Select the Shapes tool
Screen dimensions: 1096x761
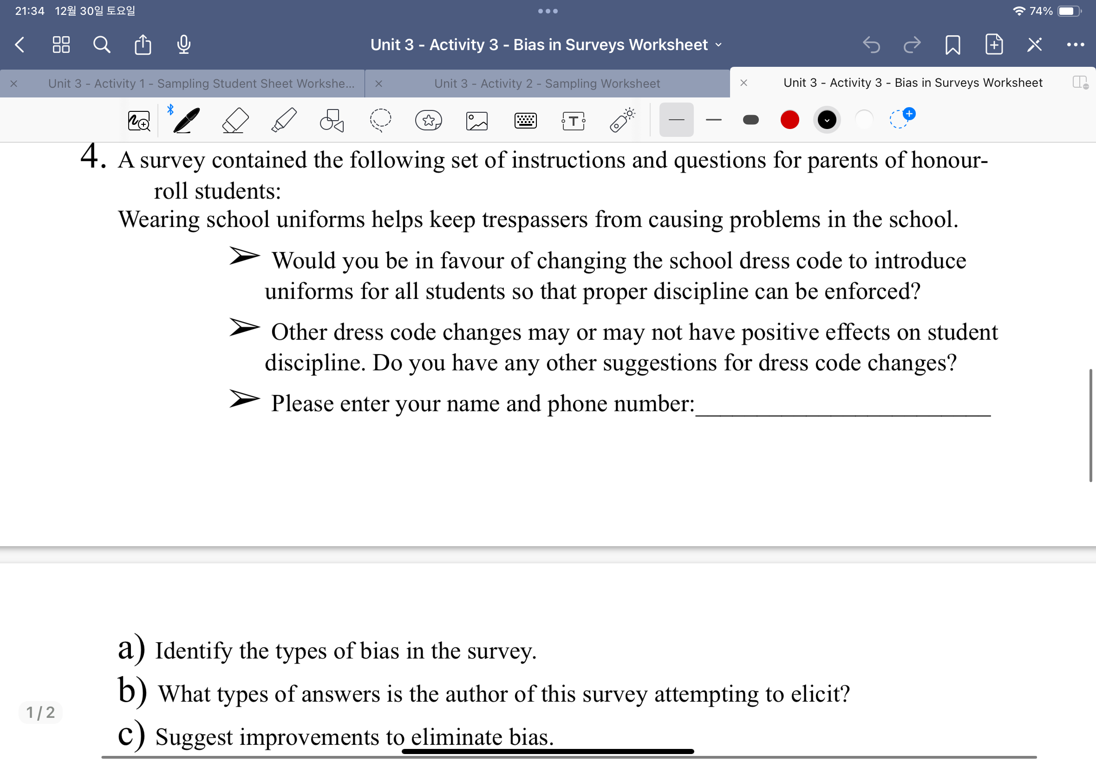(331, 120)
